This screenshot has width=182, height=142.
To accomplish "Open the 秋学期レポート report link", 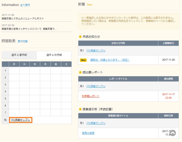I will tap(90, 96).
